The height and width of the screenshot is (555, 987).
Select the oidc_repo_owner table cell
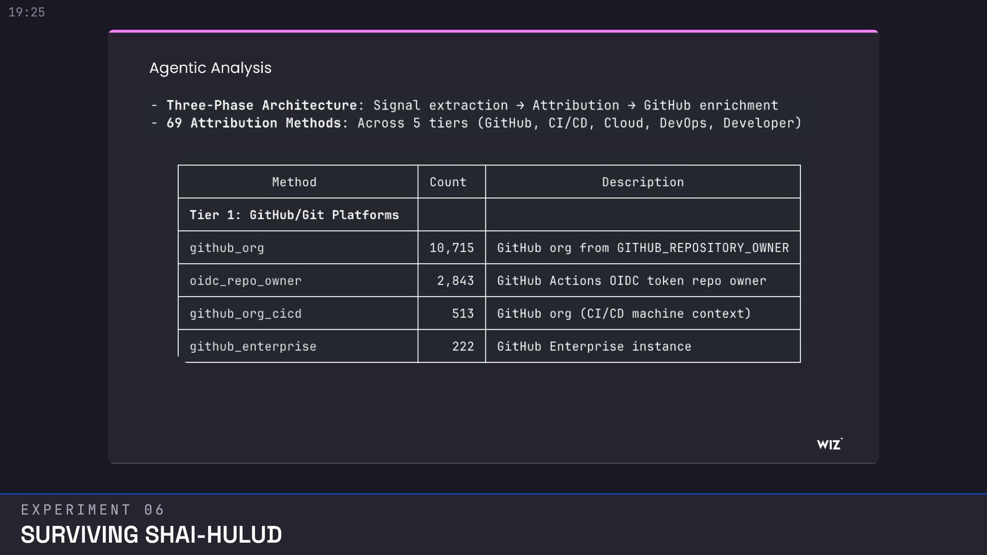pos(246,281)
